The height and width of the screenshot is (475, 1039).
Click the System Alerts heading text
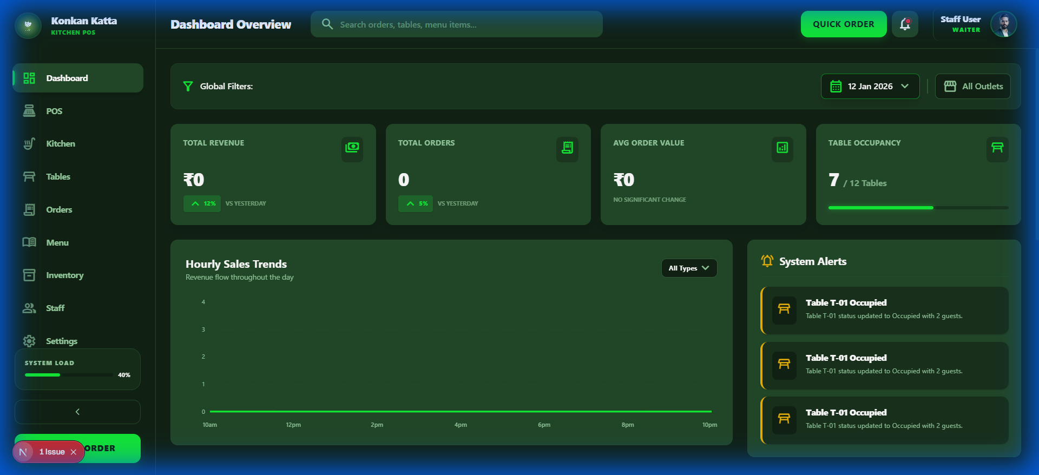[813, 262]
